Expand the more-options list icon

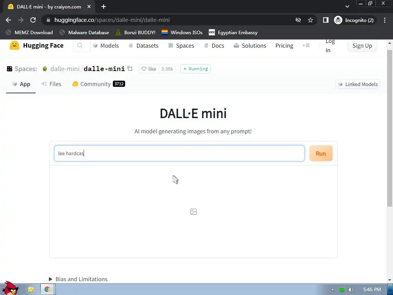point(306,45)
